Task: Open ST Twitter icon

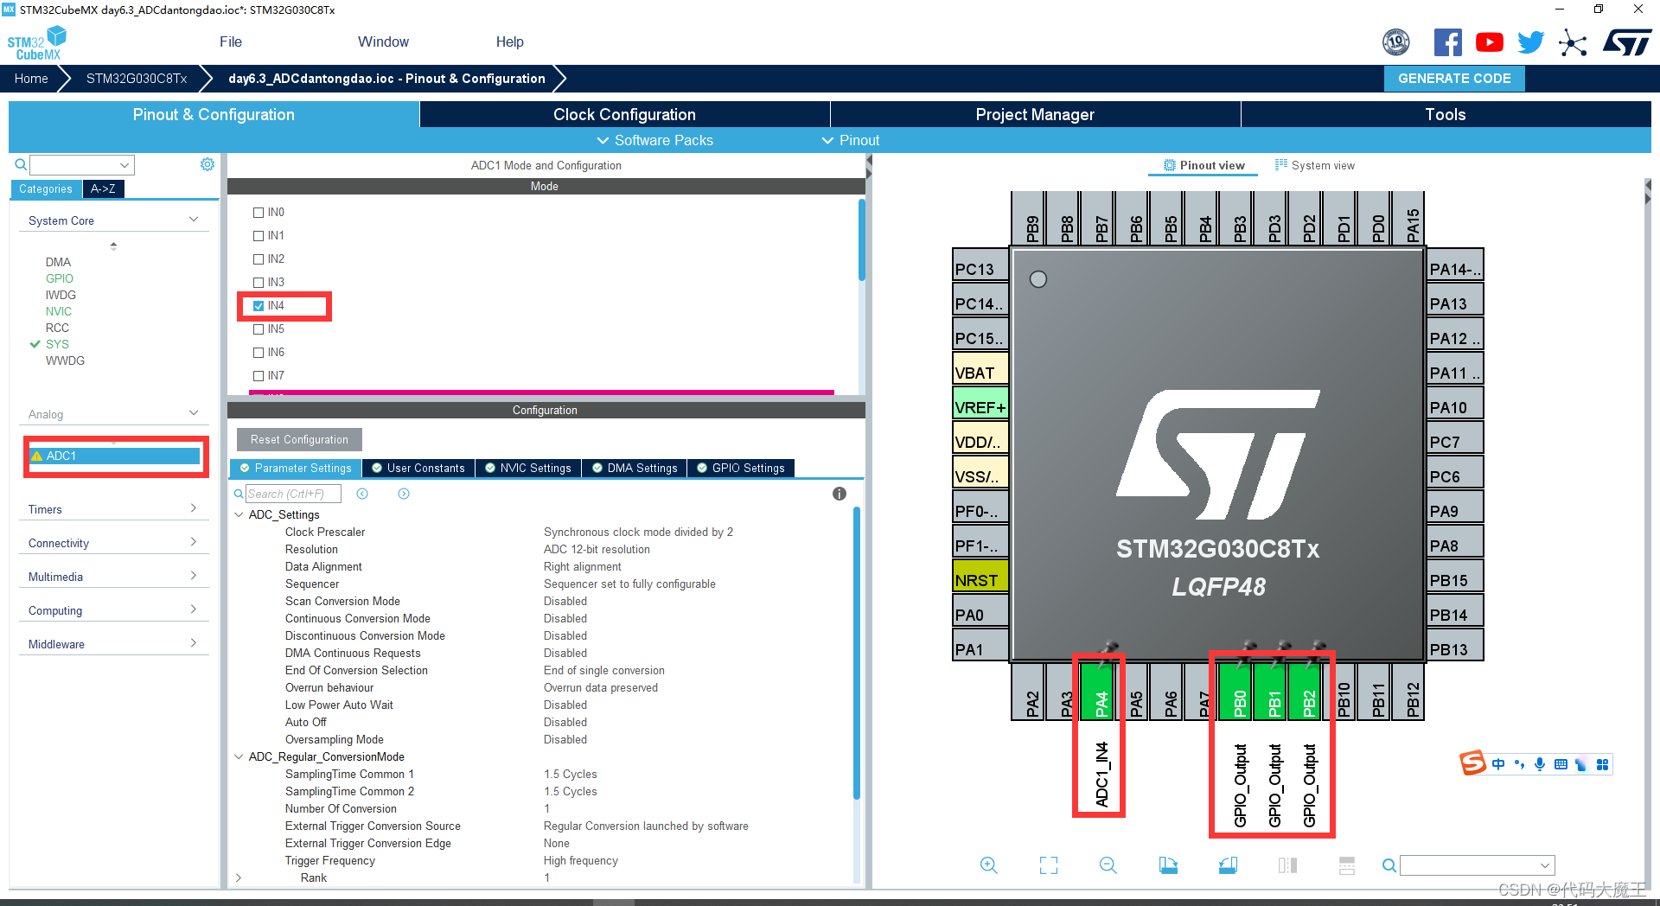Action: tap(1530, 42)
